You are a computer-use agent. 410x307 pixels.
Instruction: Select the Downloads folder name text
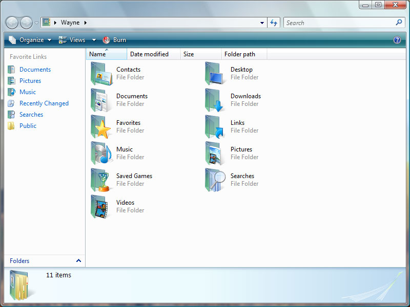click(x=246, y=96)
